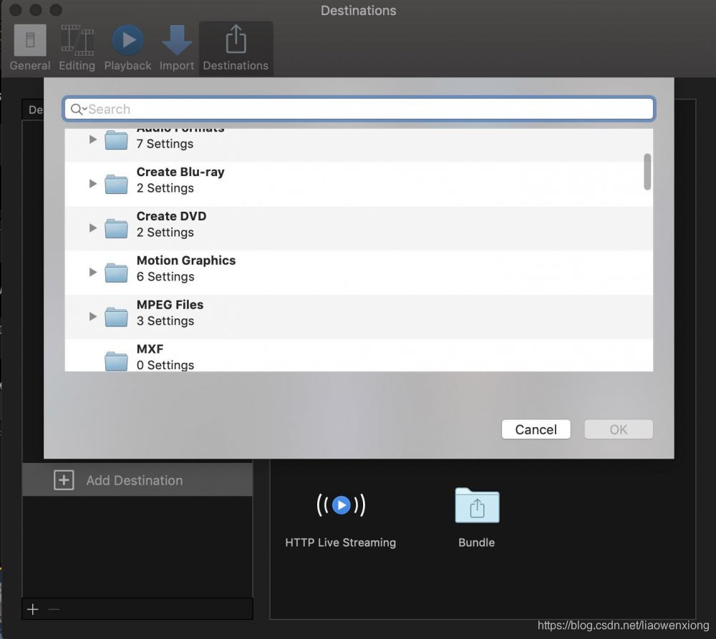Click the settings list scrollbar thumb
The width and height of the screenshot is (716, 639).
point(647,172)
